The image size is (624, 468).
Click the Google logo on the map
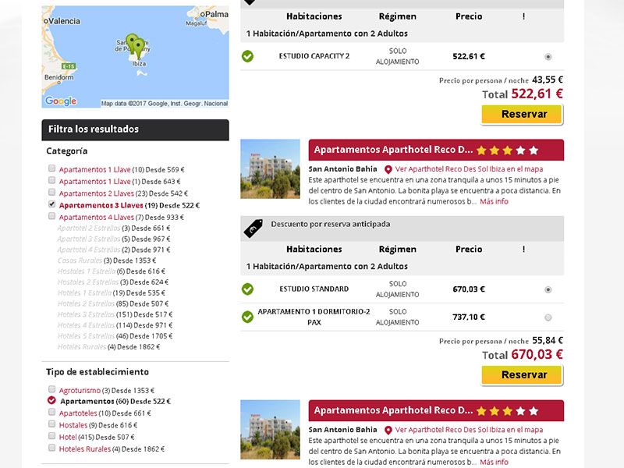[x=61, y=101]
